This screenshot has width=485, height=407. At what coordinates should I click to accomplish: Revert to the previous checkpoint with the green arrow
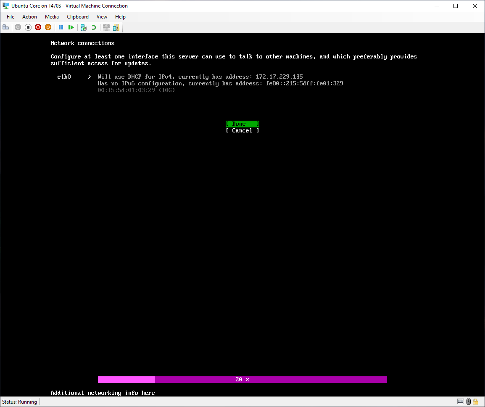click(94, 27)
